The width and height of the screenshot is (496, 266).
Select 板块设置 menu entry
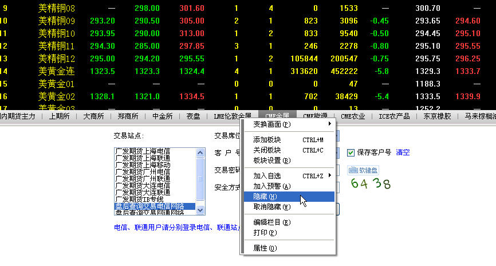coord(267,161)
